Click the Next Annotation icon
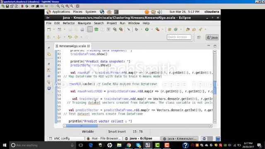This screenshot has height=149, width=265. (49, 37)
